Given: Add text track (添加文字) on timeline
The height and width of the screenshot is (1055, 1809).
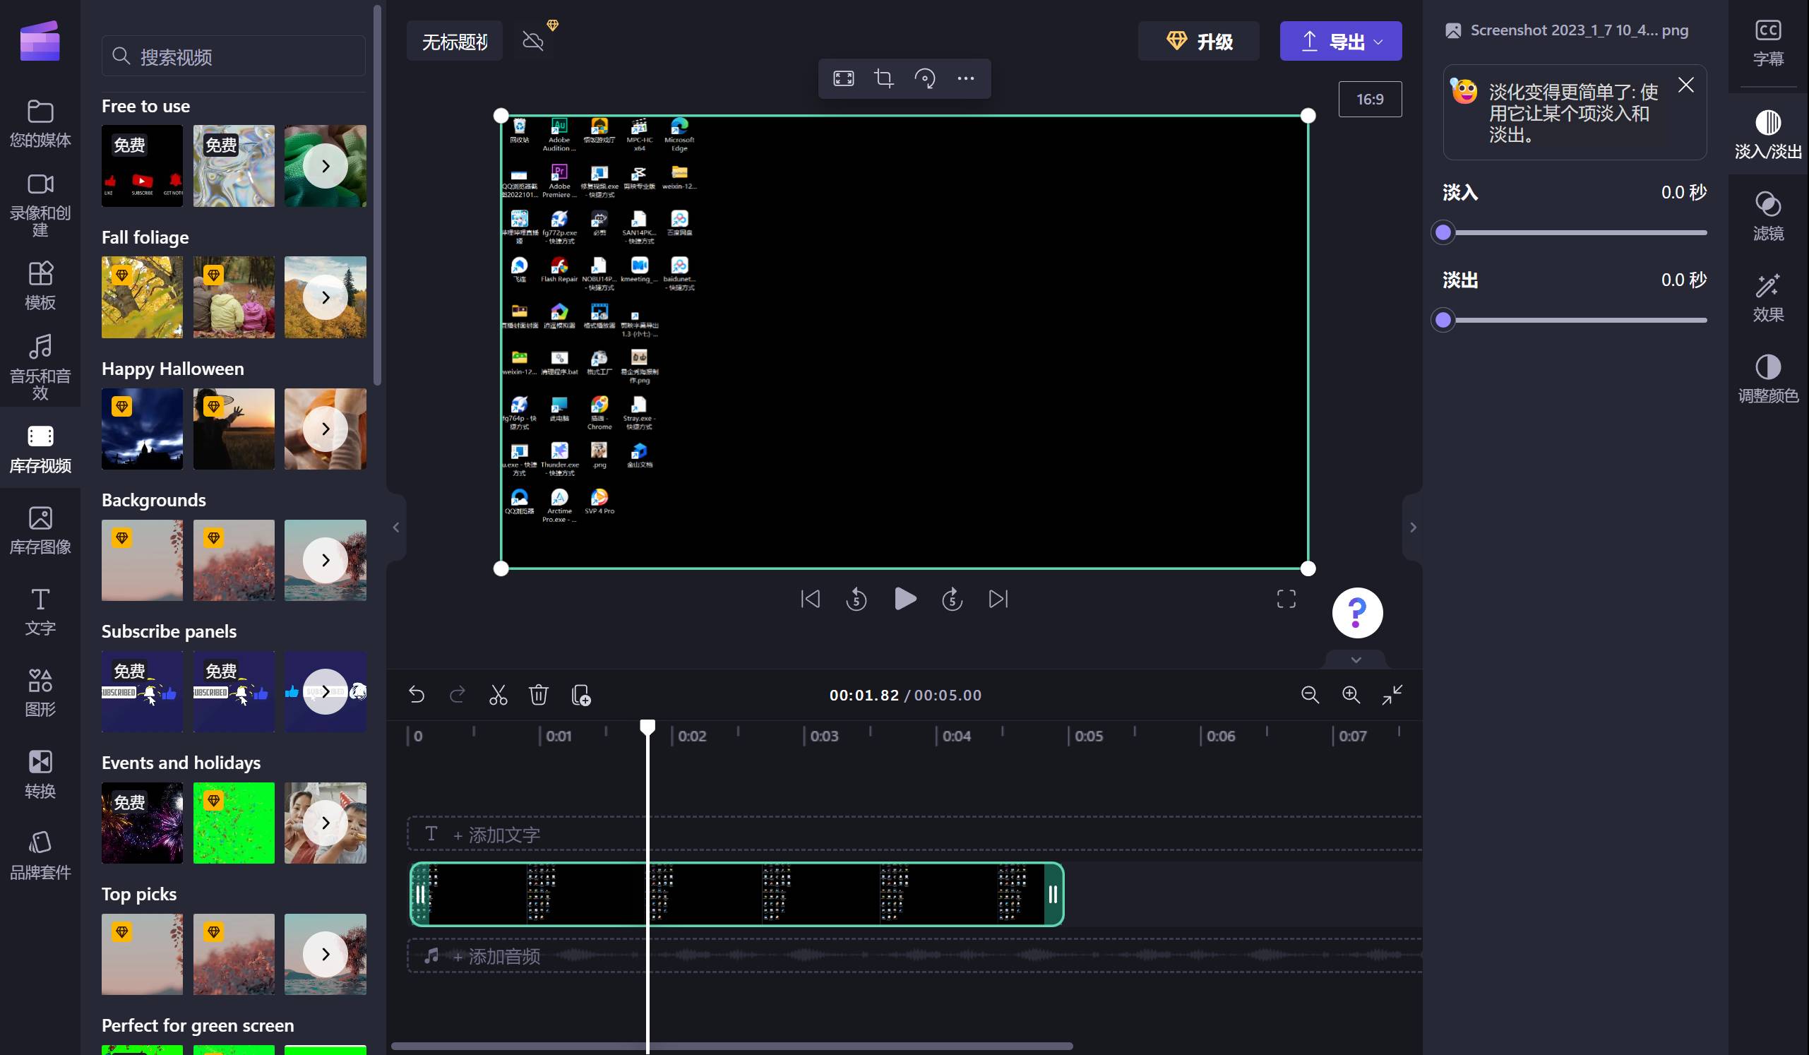Looking at the screenshot, I should coord(914,834).
